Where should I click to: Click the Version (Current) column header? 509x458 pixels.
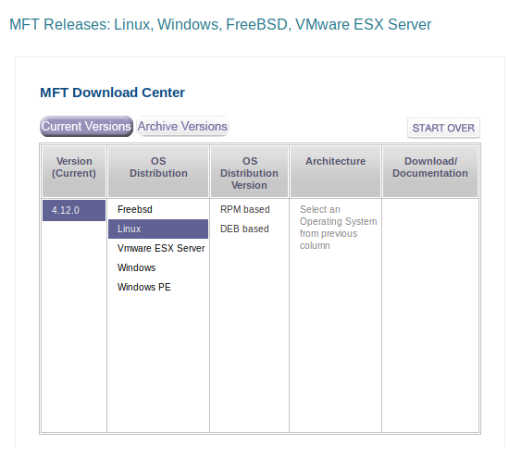click(x=74, y=171)
